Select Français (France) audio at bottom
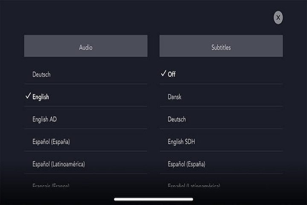 coord(51,185)
